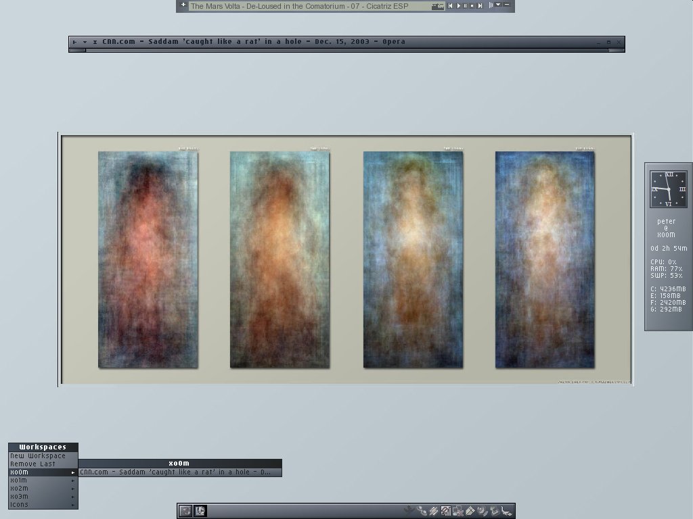Screen dimensions: 693x519
Task: Start playback in the music player bar
Action: click(x=458, y=5)
